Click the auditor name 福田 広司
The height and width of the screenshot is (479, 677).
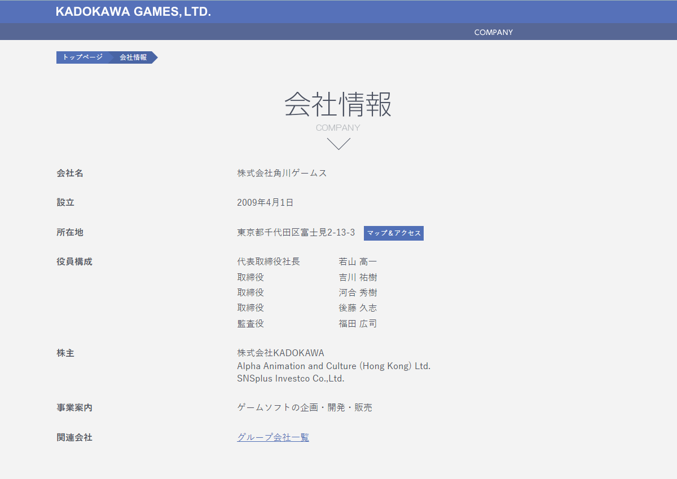tap(358, 323)
